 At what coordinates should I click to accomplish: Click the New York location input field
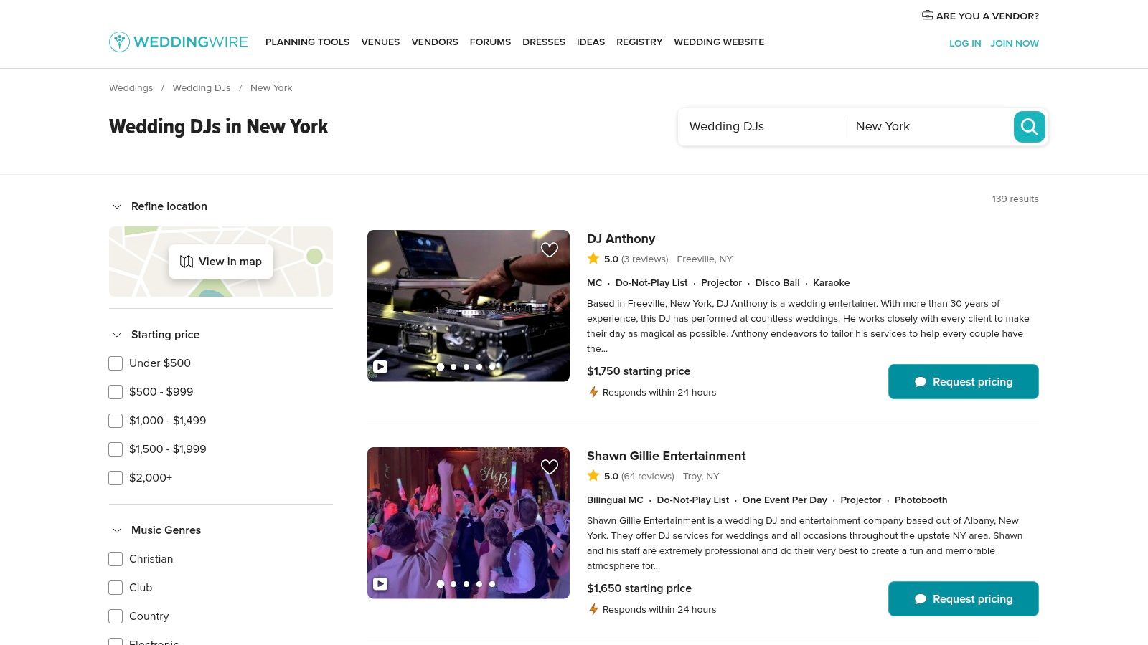coord(926,127)
